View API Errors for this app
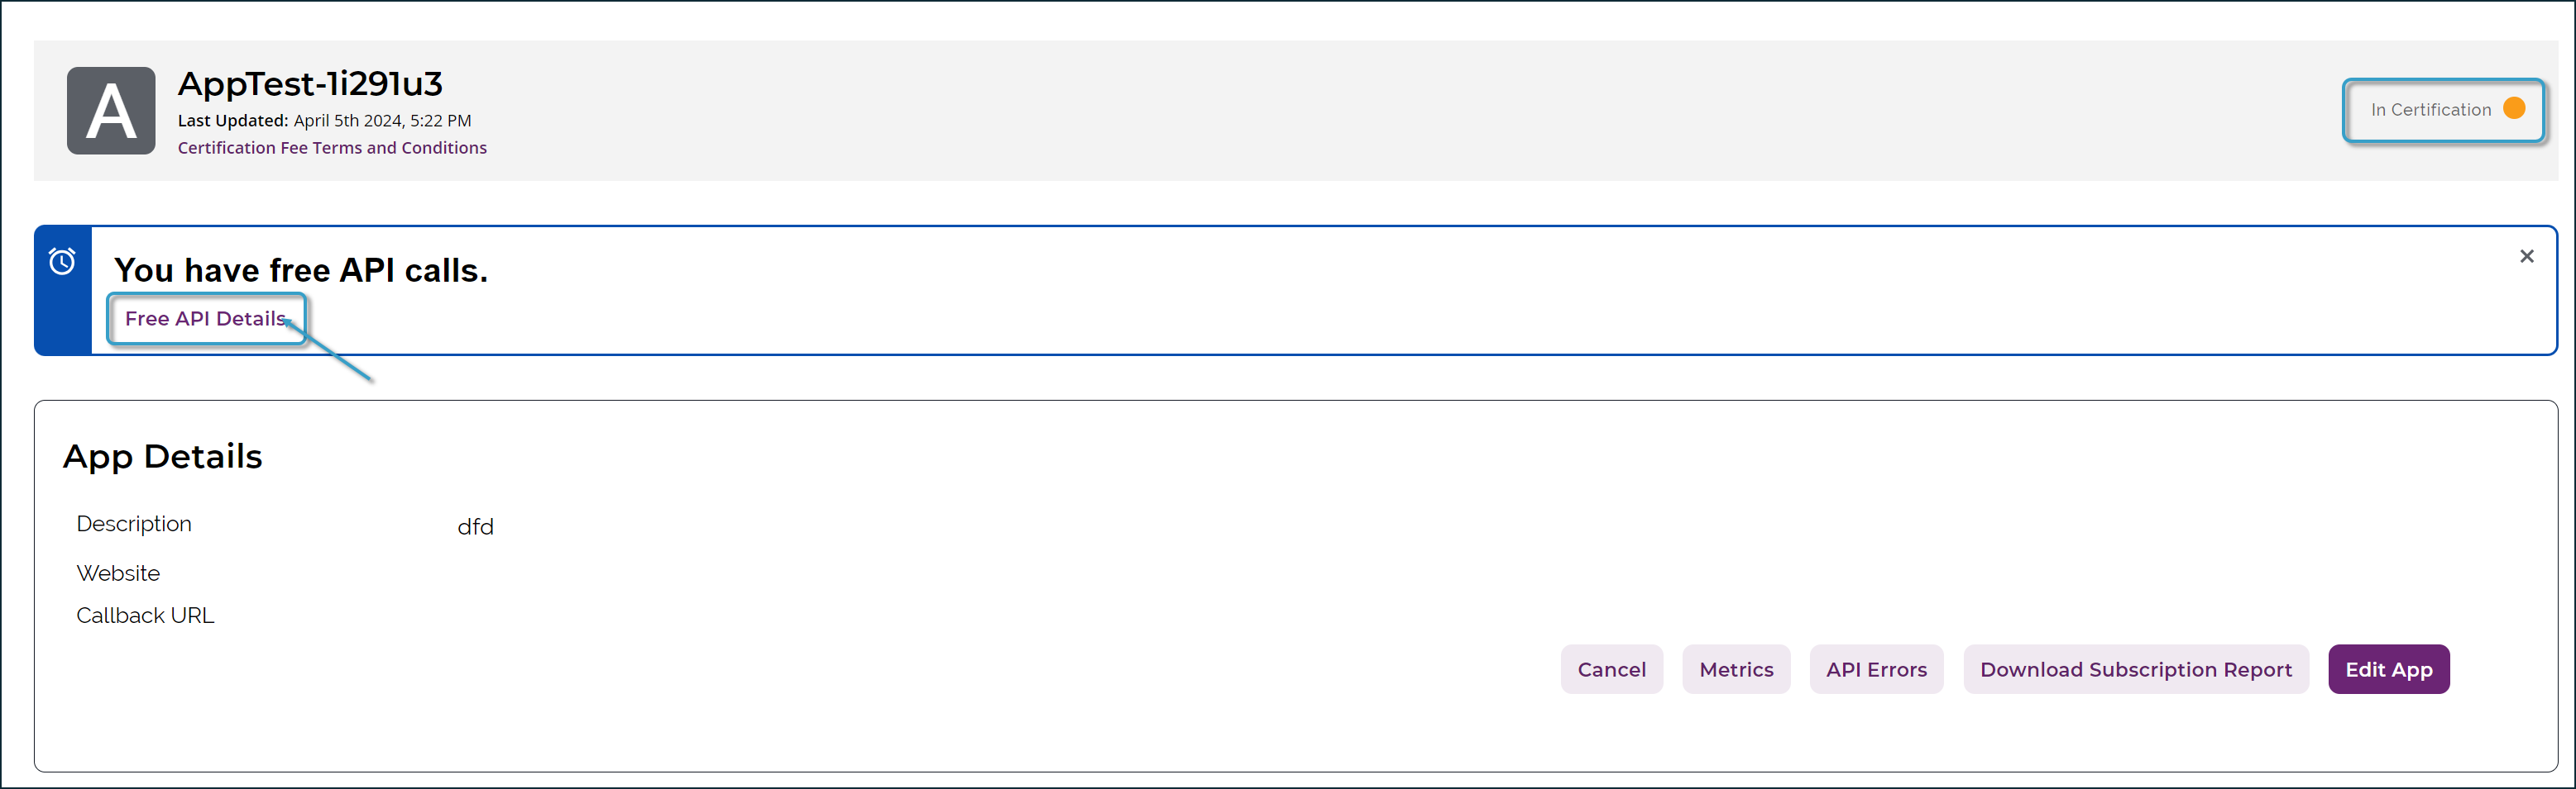Viewport: 2576px width, 789px height. 1877,669
